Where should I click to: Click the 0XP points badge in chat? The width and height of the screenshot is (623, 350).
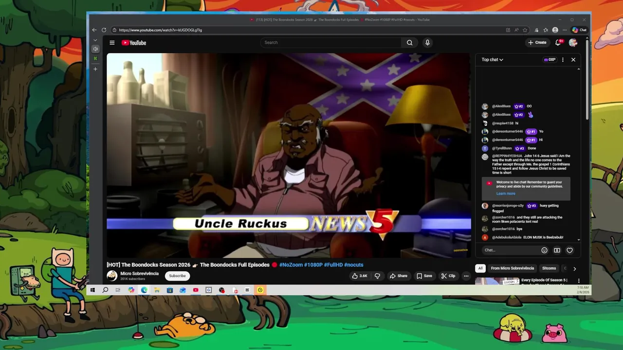point(550,60)
